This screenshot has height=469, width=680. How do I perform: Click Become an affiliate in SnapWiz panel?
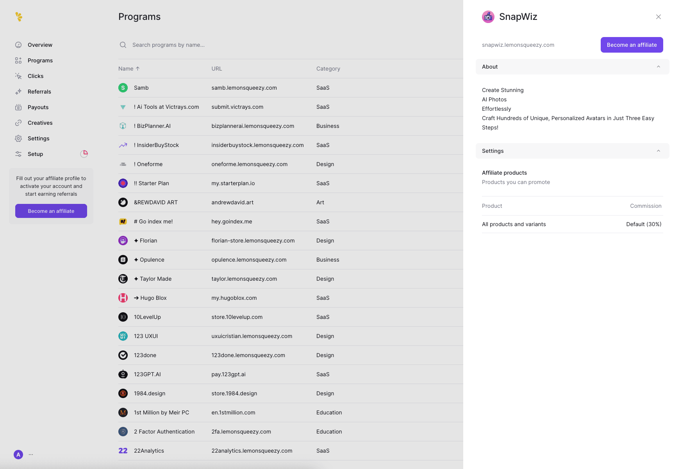click(632, 45)
